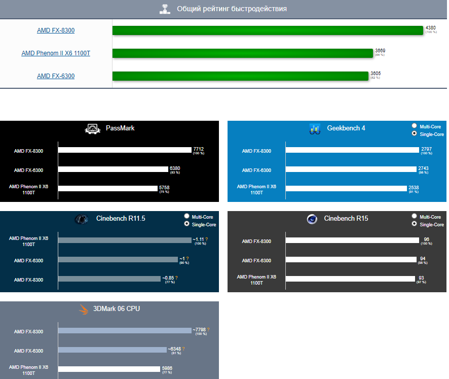Select Single-Core in Cinebench R15

pos(414,224)
